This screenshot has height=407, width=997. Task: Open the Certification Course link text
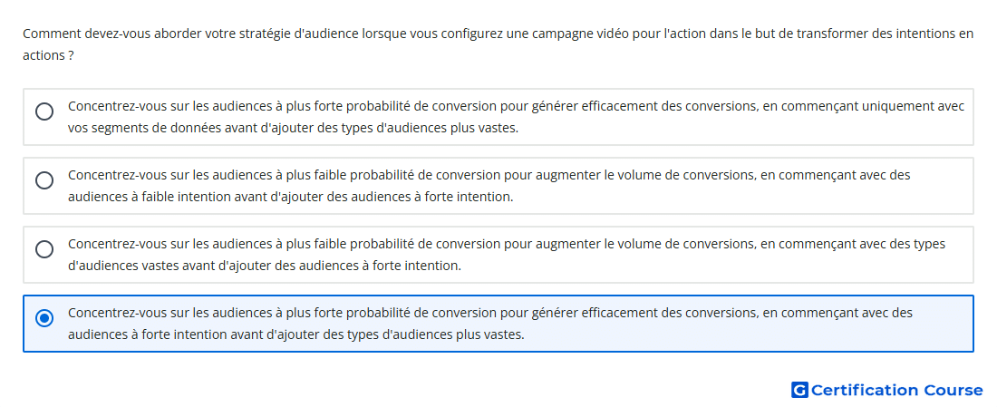coord(896,390)
